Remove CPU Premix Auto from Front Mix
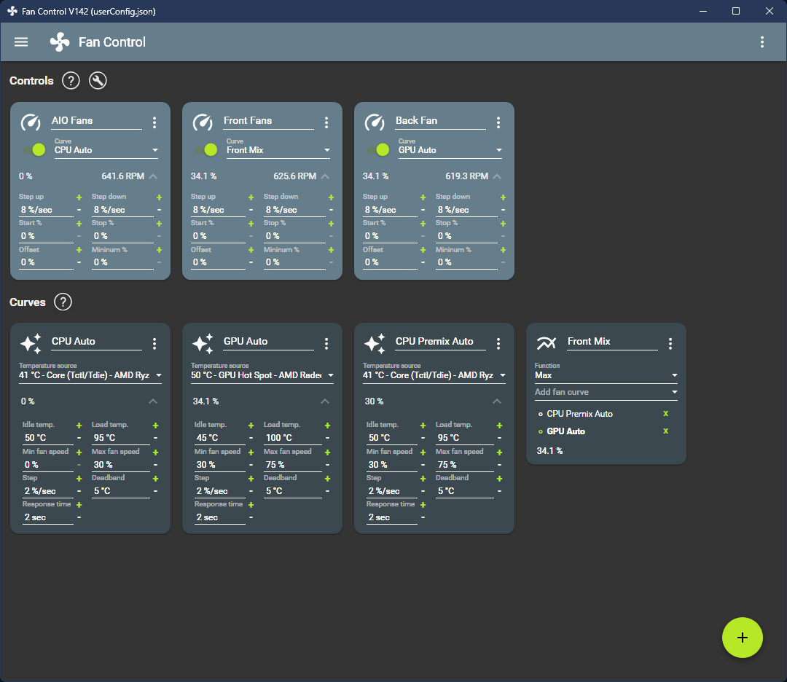787x682 pixels. [x=665, y=414]
